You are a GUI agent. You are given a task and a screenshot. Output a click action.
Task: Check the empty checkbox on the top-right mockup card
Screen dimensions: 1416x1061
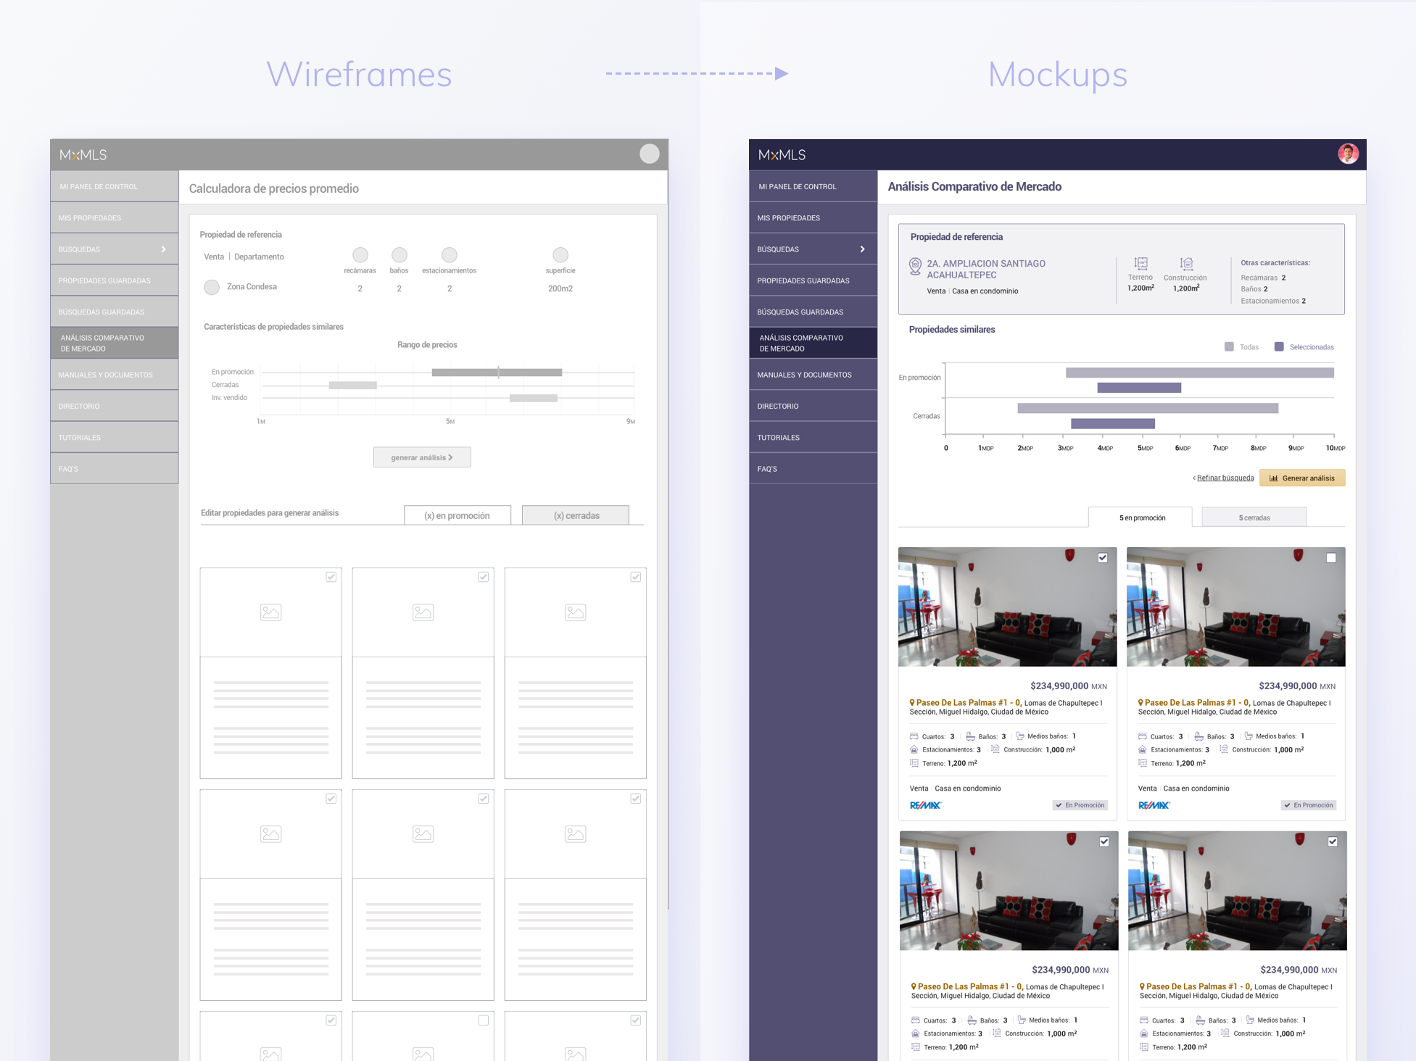1331,558
